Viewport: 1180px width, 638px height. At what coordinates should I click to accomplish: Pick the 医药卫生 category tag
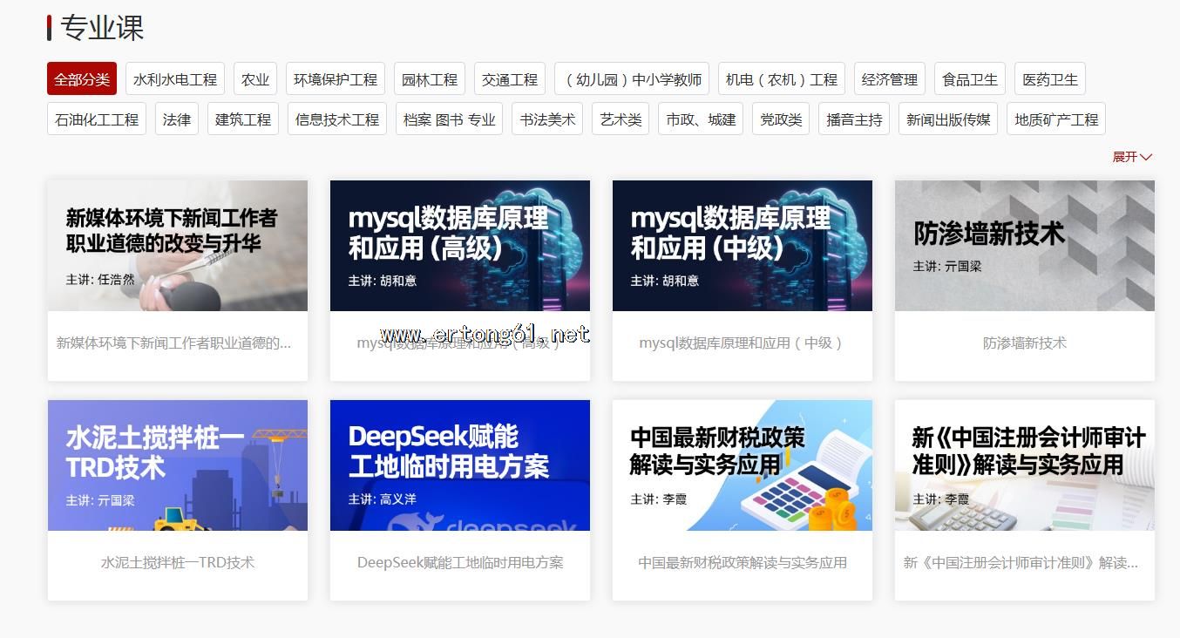coord(1049,79)
